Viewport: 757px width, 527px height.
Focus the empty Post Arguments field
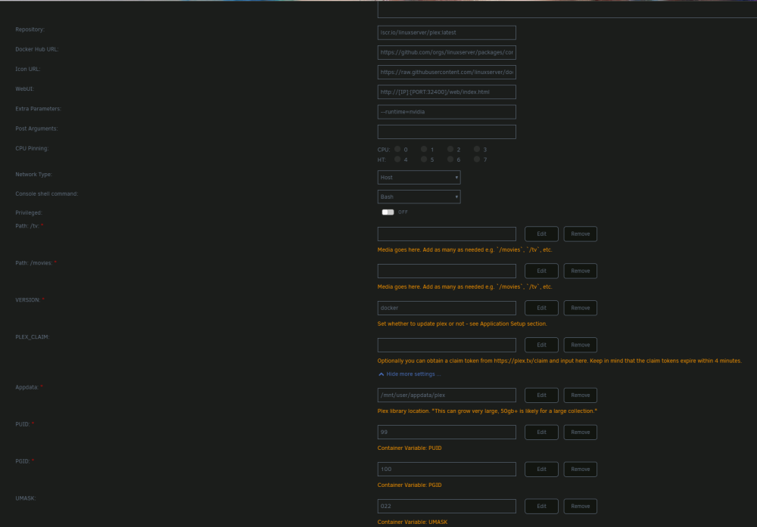pos(447,132)
